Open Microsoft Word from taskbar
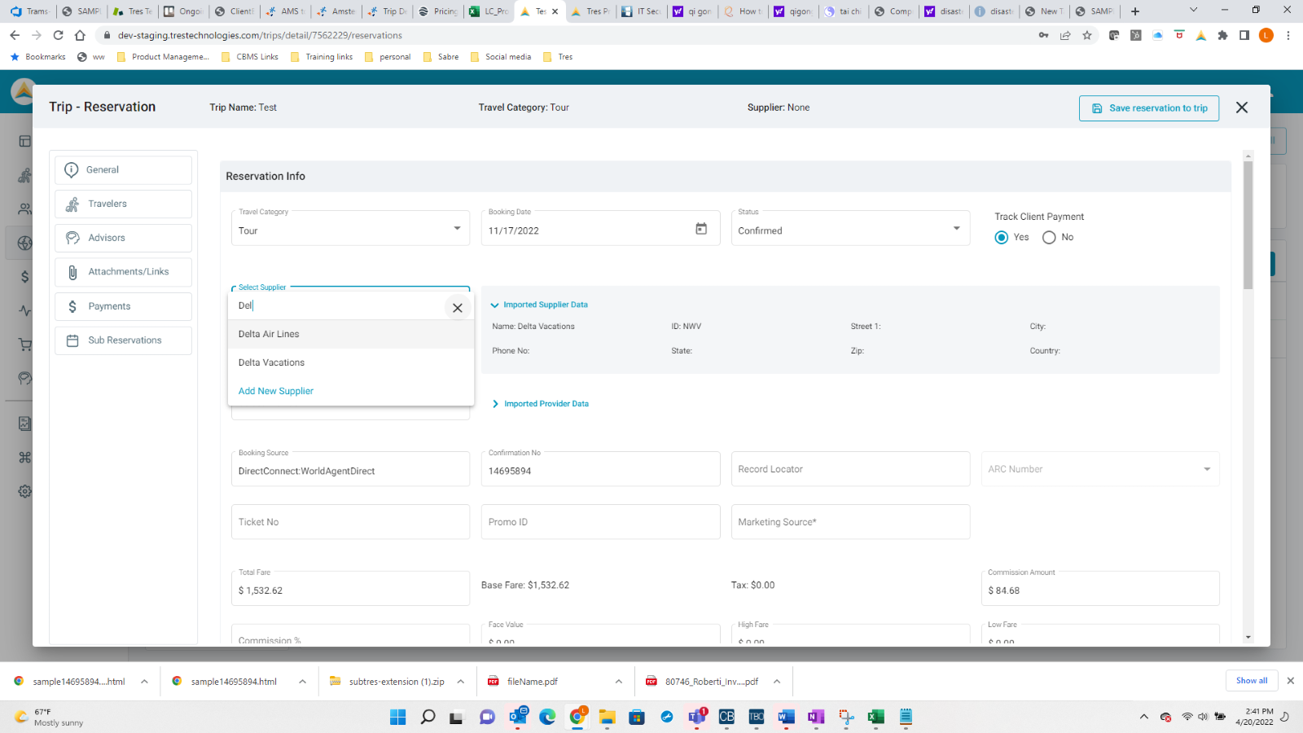Image resolution: width=1303 pixels, height=733 pixels. coord(786,717)
